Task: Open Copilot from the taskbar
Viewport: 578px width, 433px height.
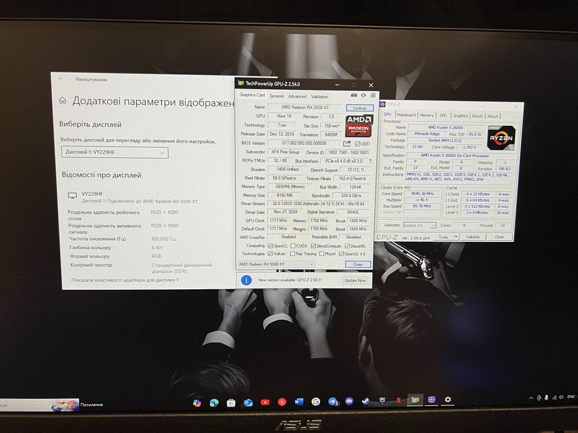Action: (197, 403)
